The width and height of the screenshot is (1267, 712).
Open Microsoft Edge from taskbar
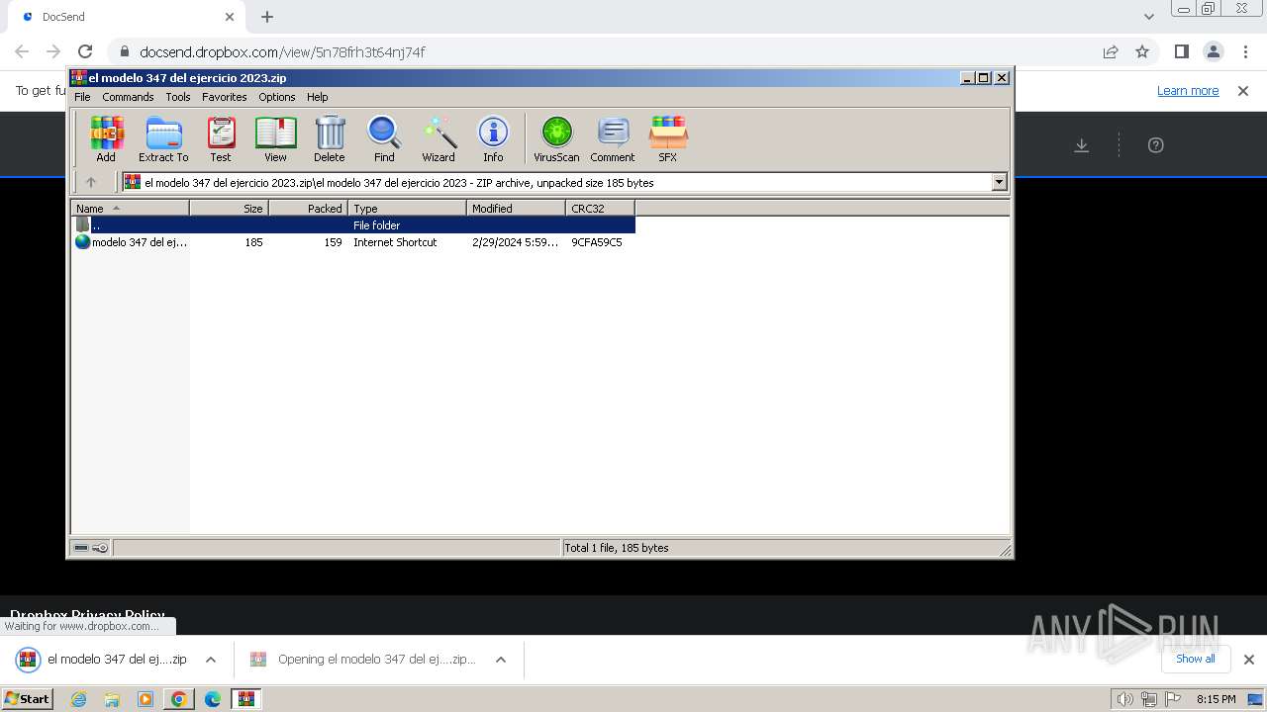tap(213, 699)
